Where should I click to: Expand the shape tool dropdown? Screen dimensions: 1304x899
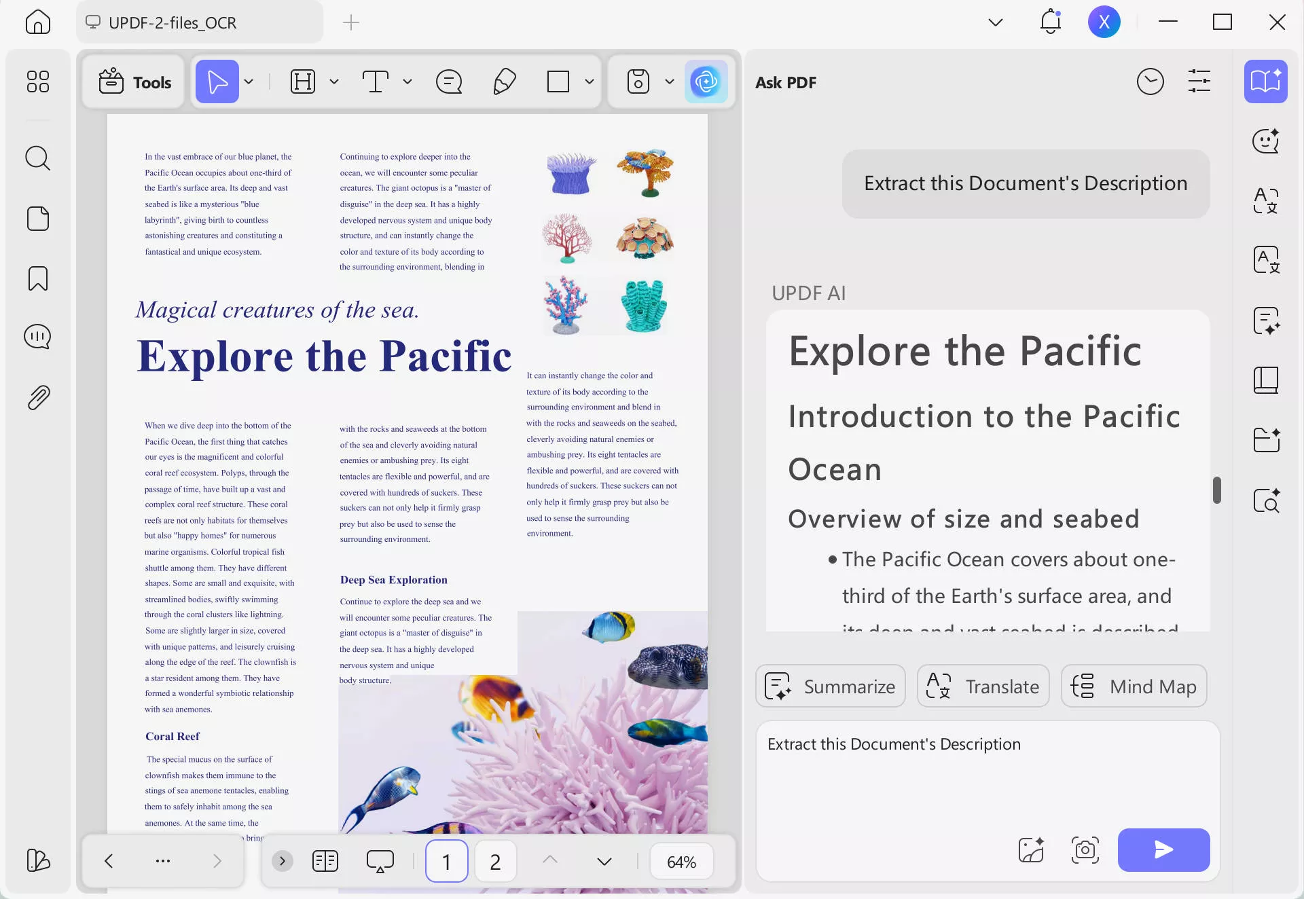[x=588, y=81]
